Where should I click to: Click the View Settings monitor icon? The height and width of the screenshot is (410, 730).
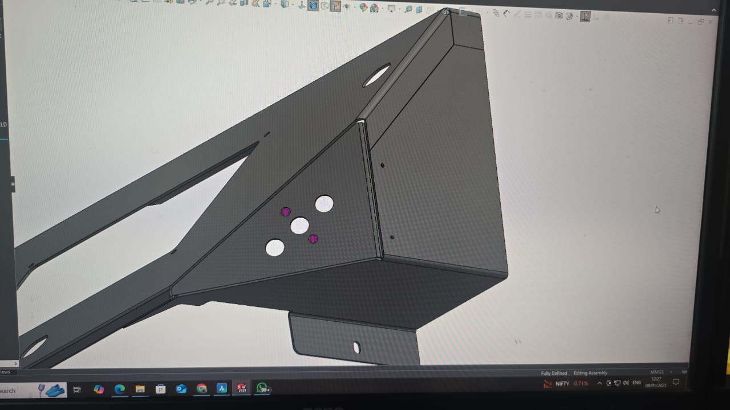pos(392,9)
